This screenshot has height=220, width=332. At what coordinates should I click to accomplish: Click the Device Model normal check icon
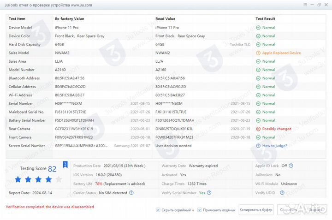[x=258, y=28]
